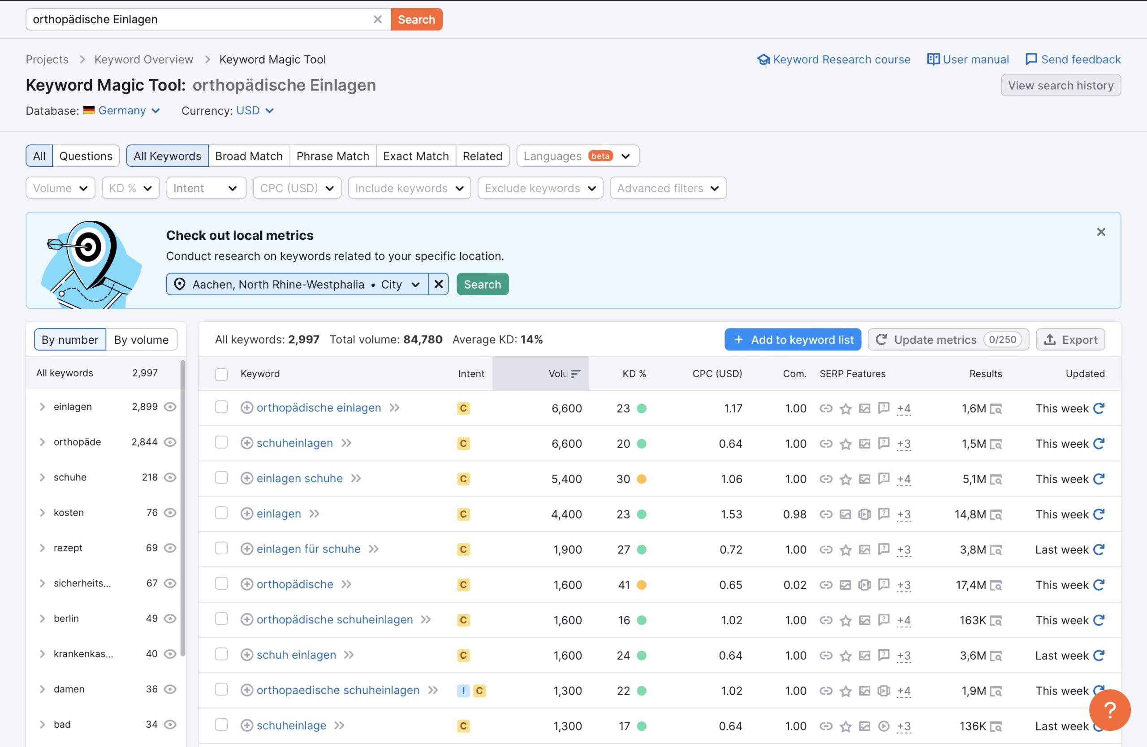Click image pack icon in 'einlagen schuhe' row

point(865,479)
